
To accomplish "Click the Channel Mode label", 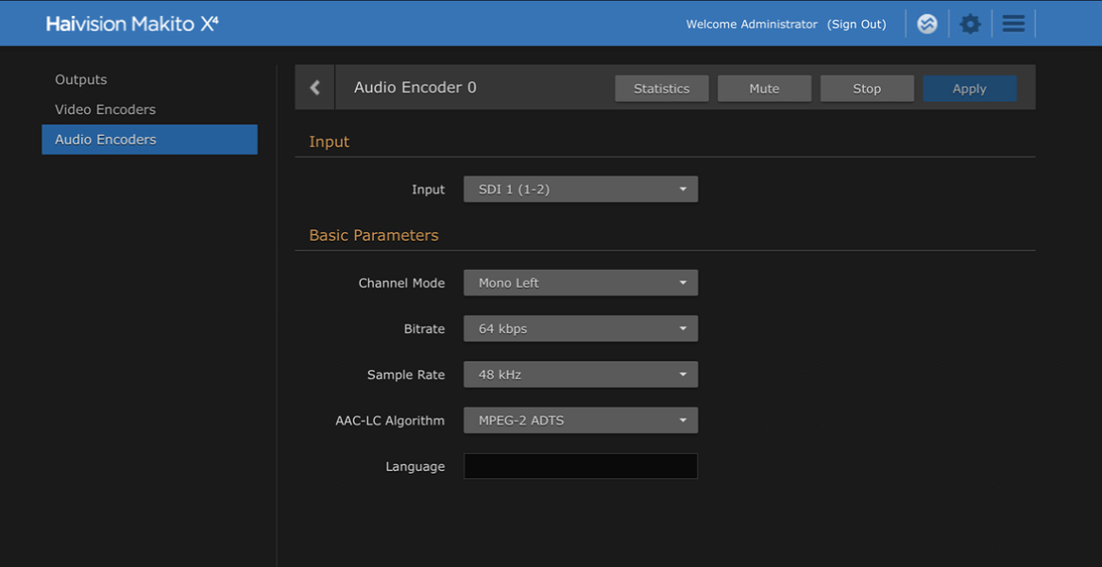I will 401,283.
